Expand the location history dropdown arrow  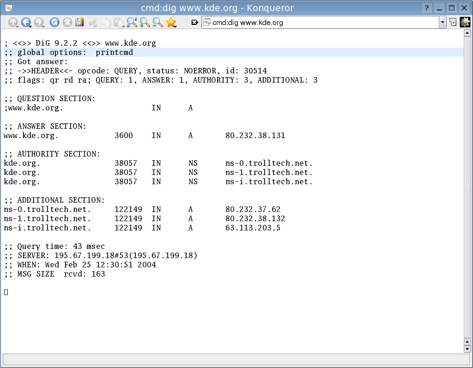click(443, 22)
